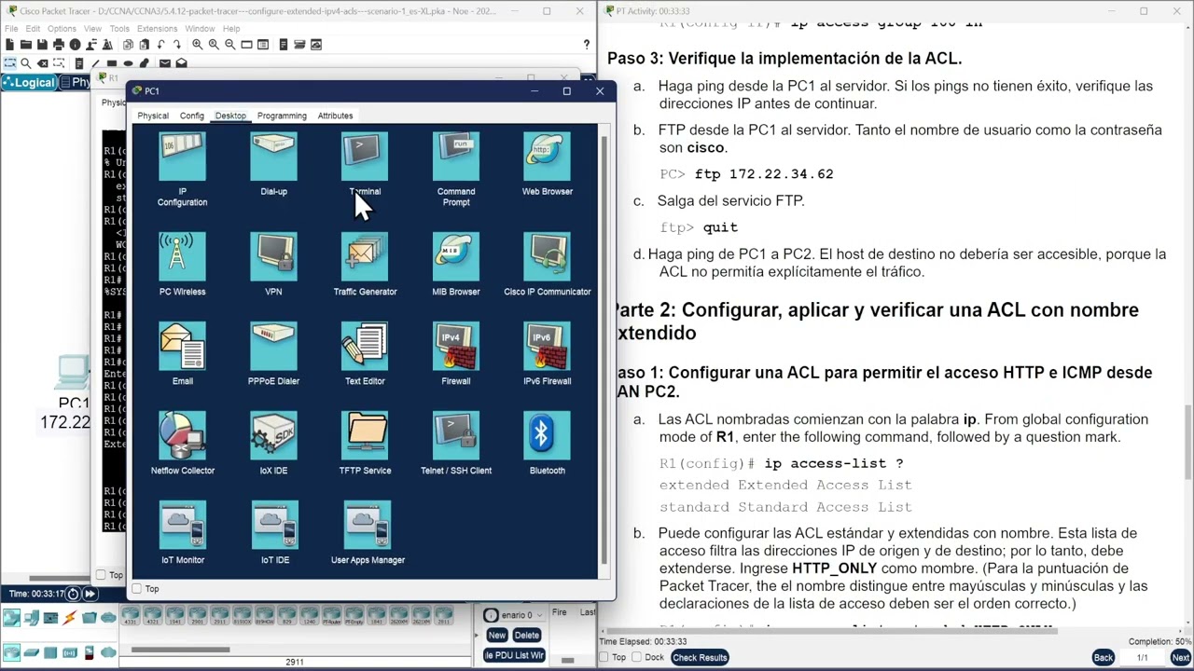Screen dimensions: 1194x671
Task: Open the Bluetooth app
Action: point(548,444)
